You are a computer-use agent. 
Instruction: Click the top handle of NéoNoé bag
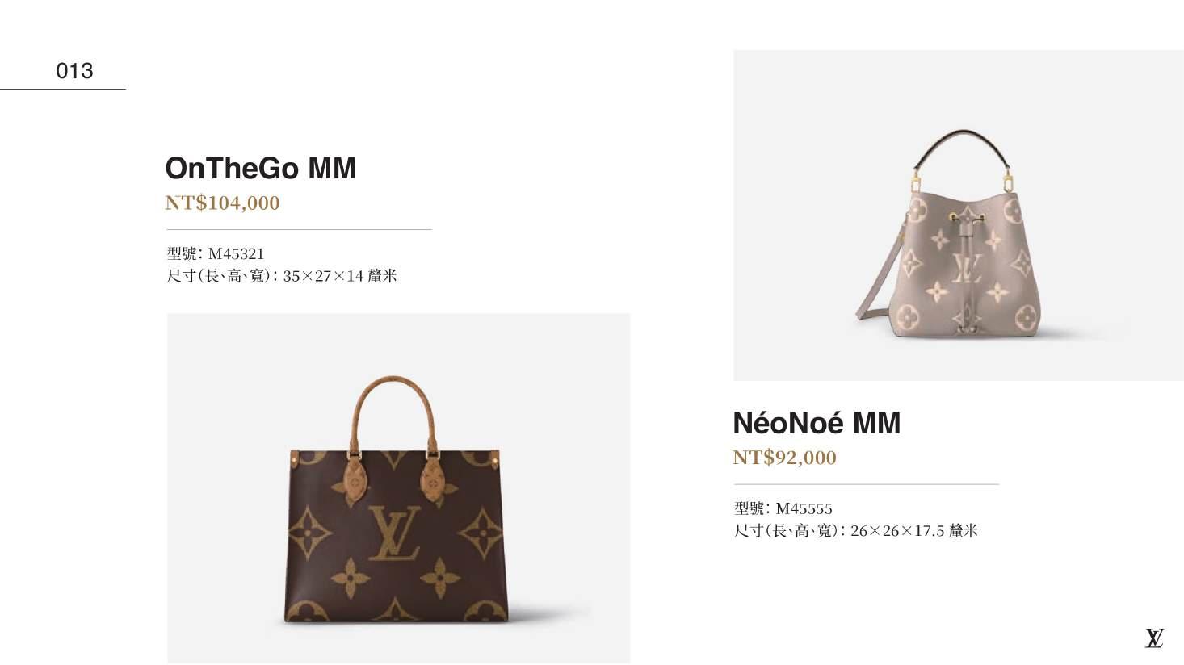click(965, 148)
